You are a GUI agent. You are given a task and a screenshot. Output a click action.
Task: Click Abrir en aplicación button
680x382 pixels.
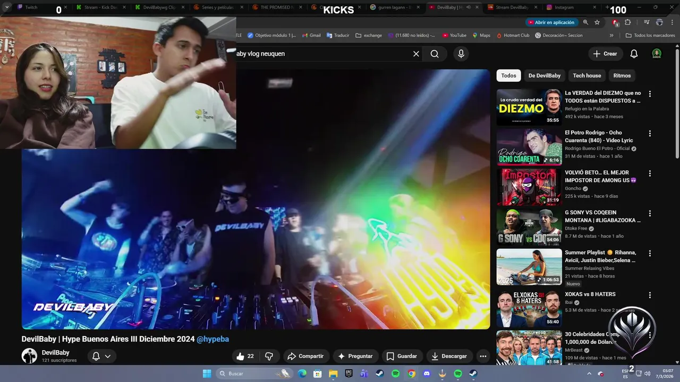(x=551, y=22)
